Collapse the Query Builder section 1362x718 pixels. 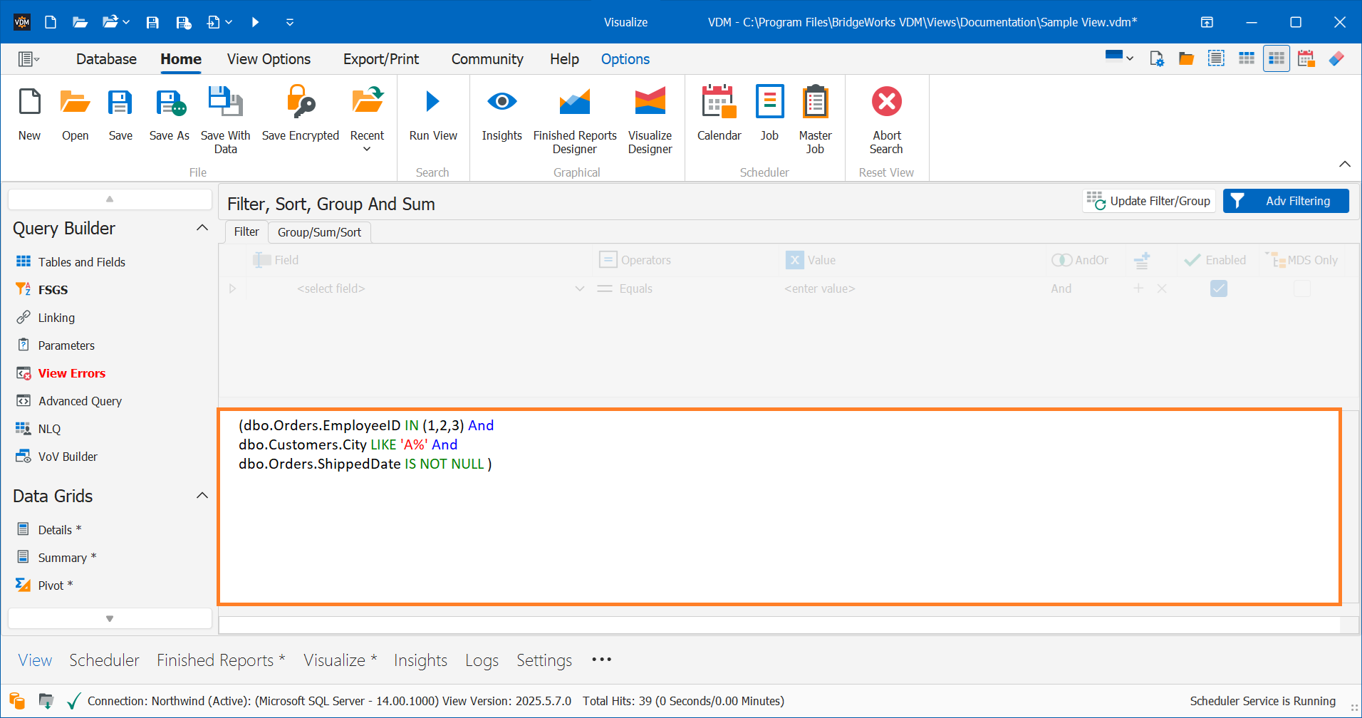click(202, 227)
